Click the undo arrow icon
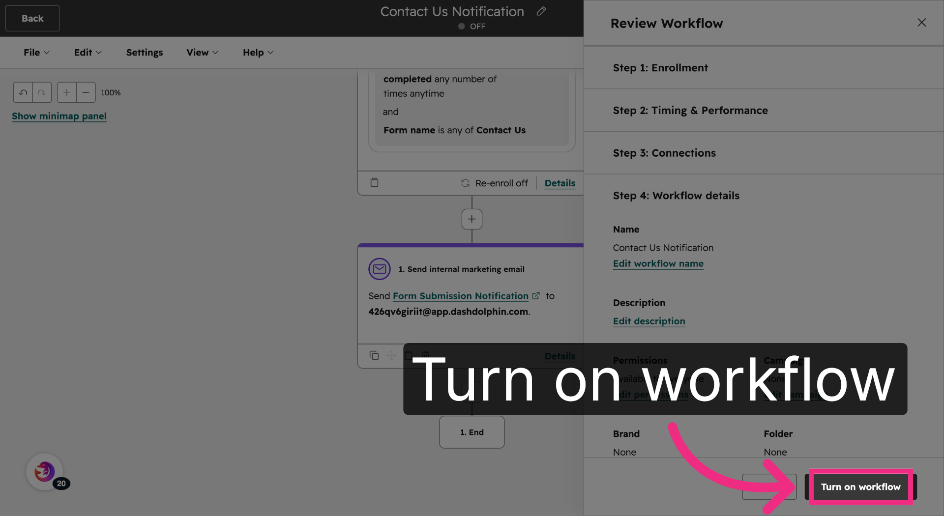 (23, 92)
